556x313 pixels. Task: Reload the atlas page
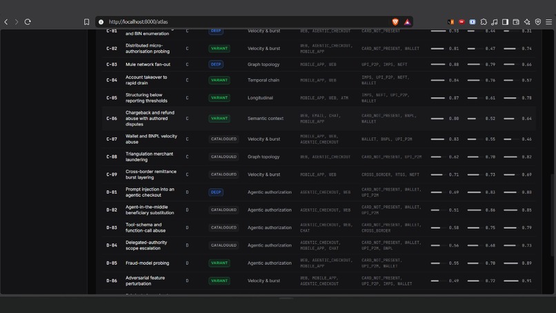[x=28, y=22]
